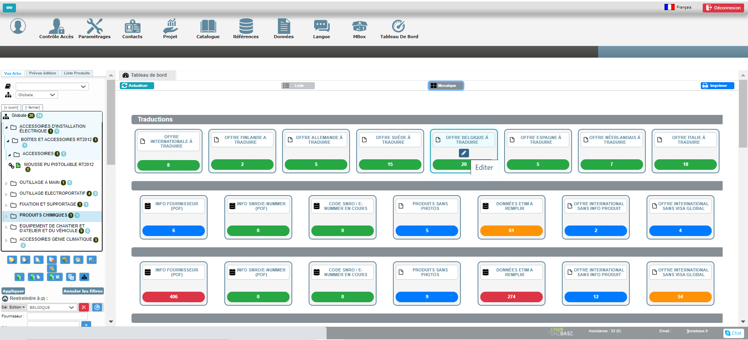Remove the BELGIQUE filter with red X

tap(84, 307)
